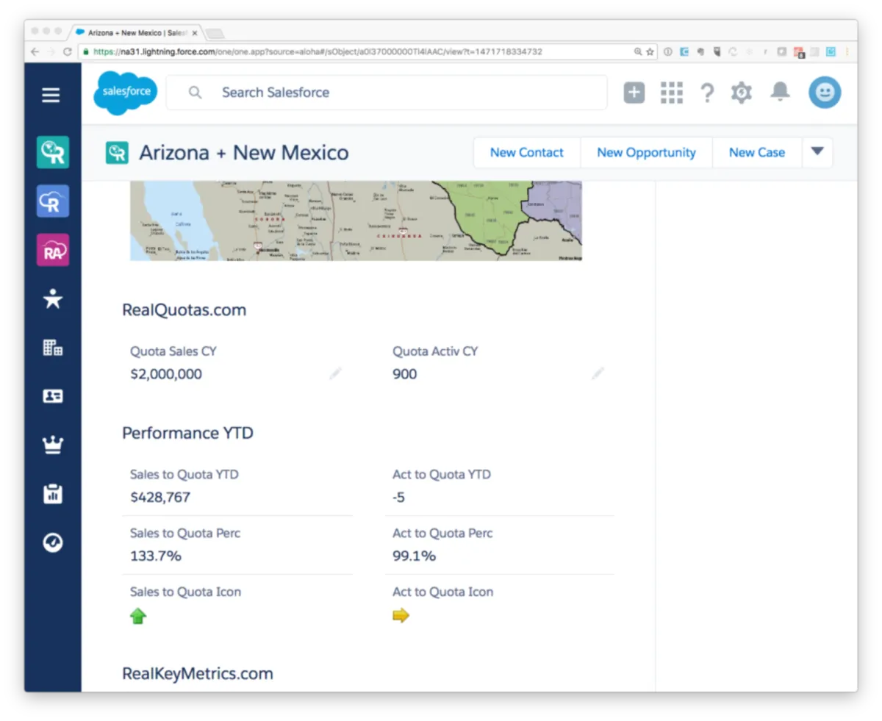
Task: Click the $2,000,000 quota value
Action: point(166,374)
